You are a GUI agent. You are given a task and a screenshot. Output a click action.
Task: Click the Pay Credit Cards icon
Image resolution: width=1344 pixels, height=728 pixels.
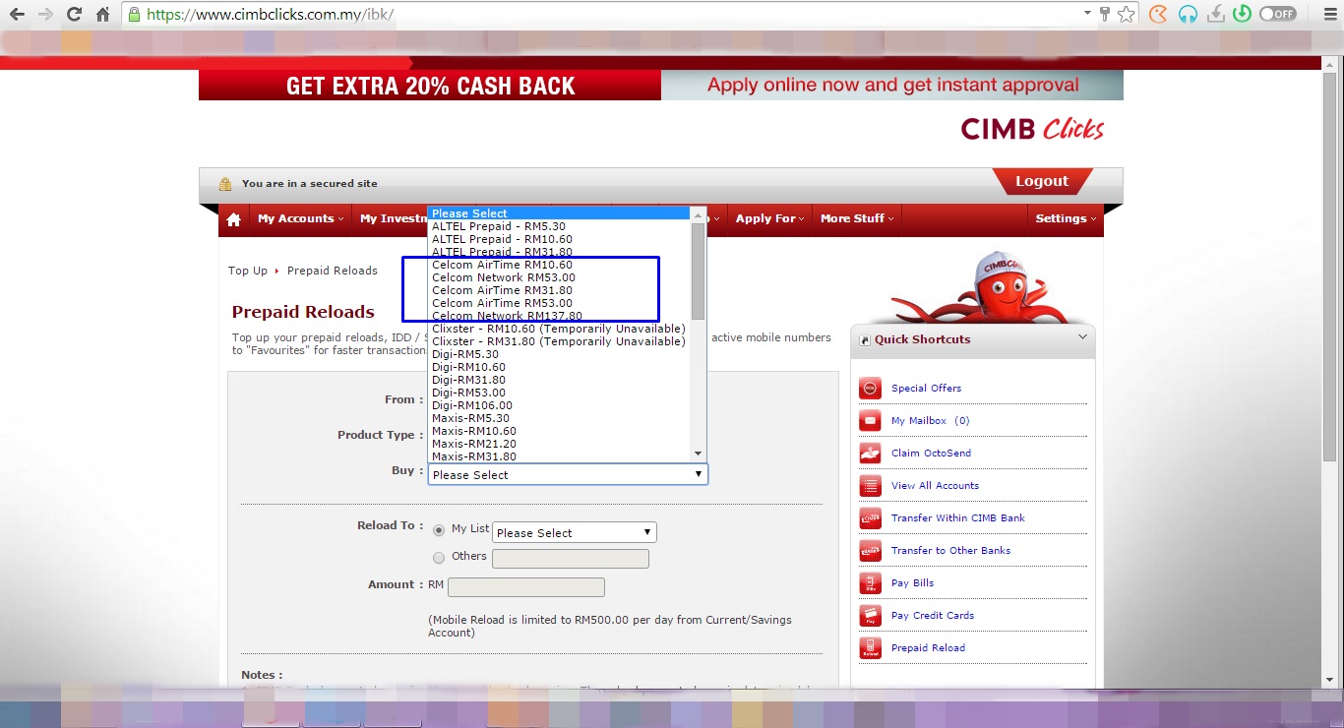[870, 616]
